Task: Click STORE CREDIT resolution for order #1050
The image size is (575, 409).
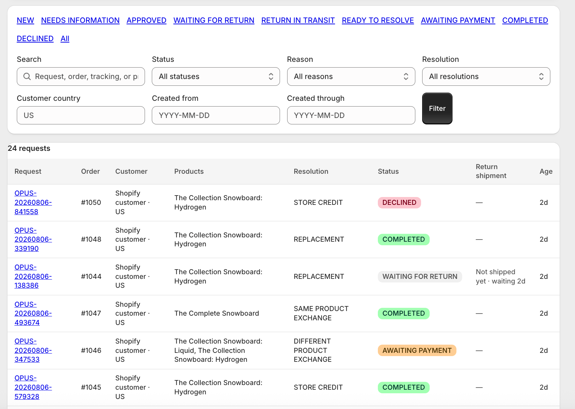Action: point(318,203)
